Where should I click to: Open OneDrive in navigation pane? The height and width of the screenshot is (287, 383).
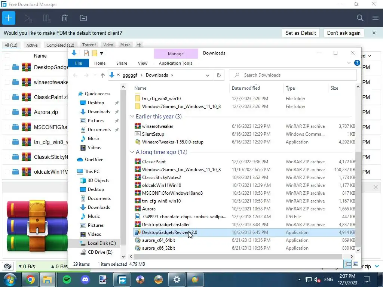(x=94, y=160)
